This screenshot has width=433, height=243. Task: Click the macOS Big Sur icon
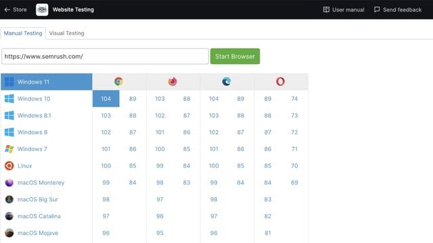9,200
